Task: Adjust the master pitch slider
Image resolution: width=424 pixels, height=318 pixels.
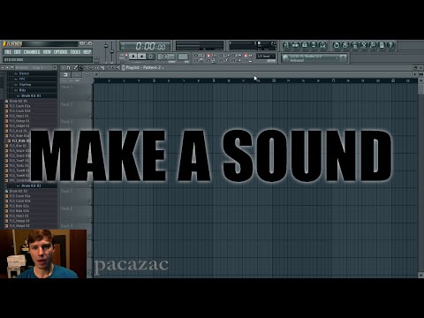Action: click(x=112, y=52)
